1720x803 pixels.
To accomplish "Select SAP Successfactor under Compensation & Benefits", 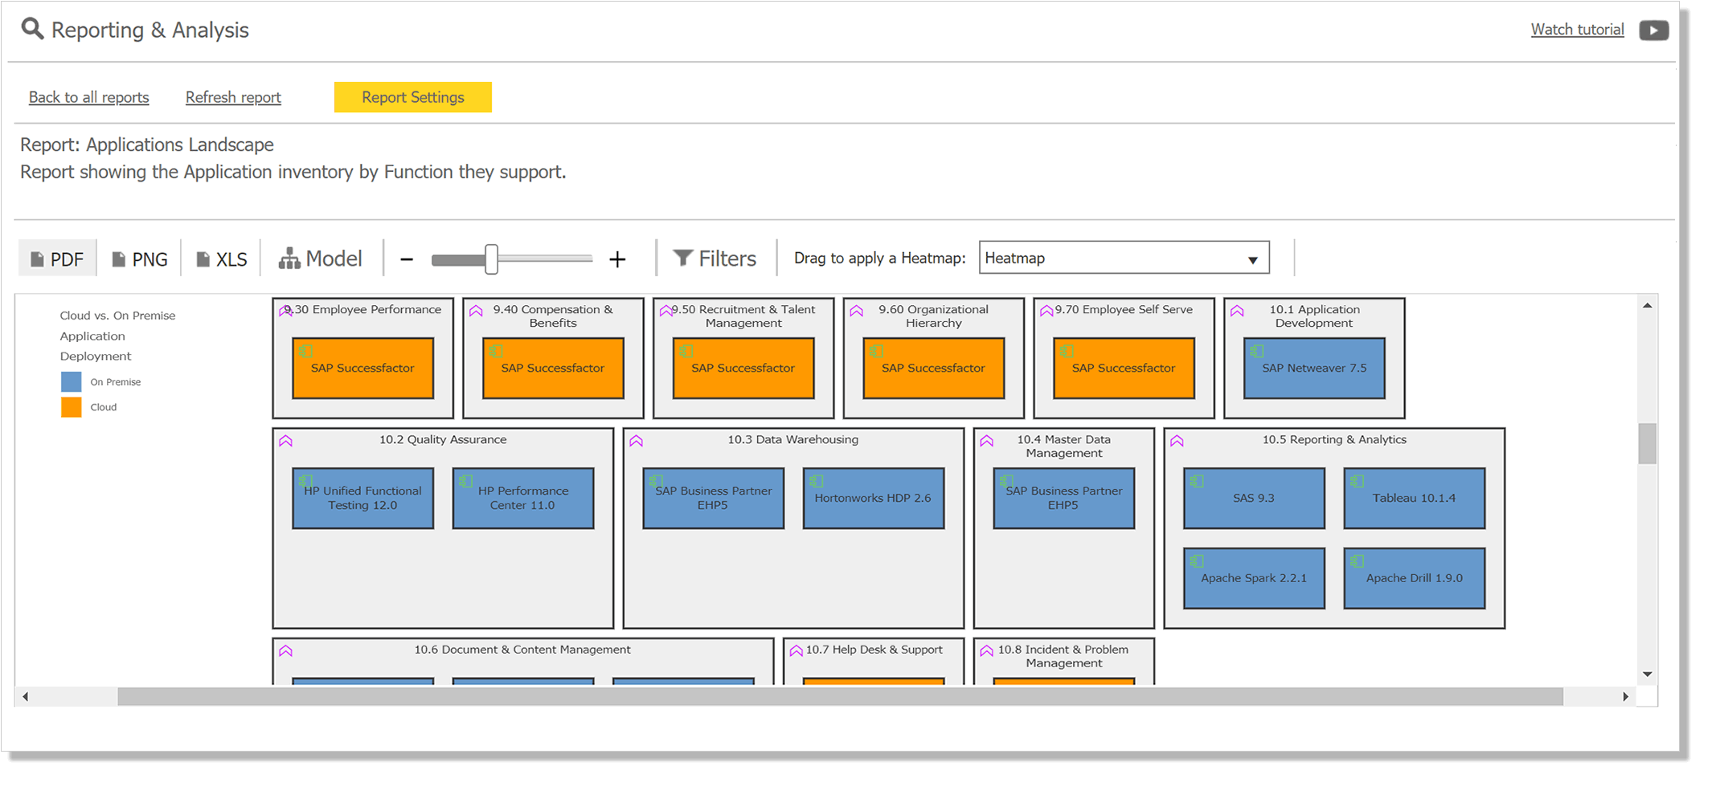I will pyautogui.click(x=553, y=369).
